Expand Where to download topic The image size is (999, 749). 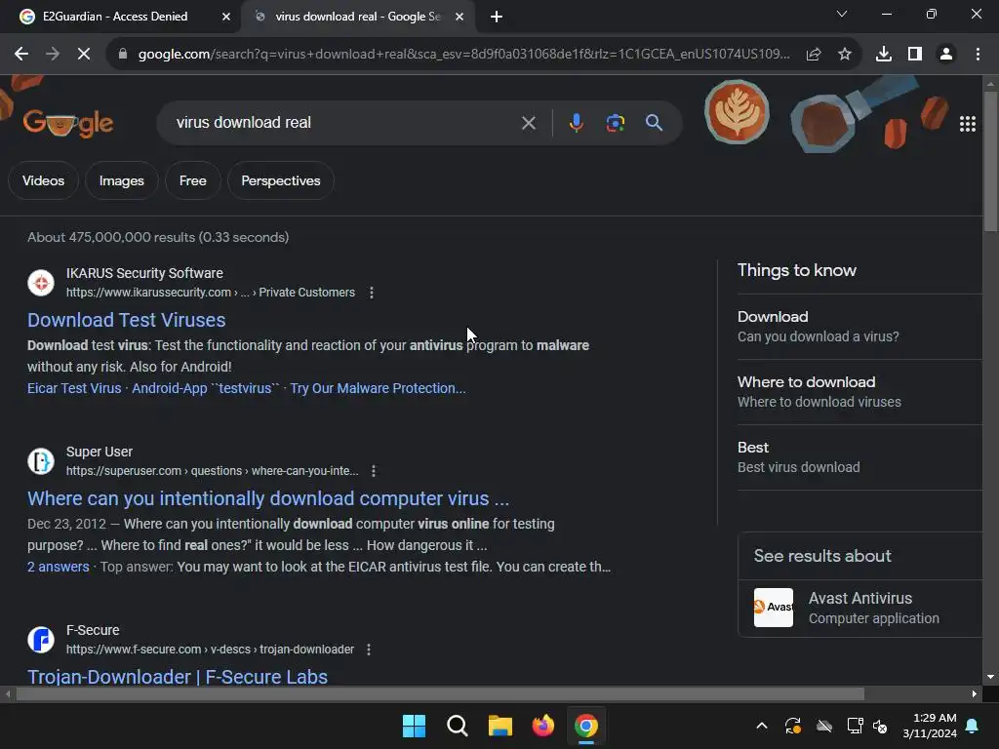[x=859, y=392]
